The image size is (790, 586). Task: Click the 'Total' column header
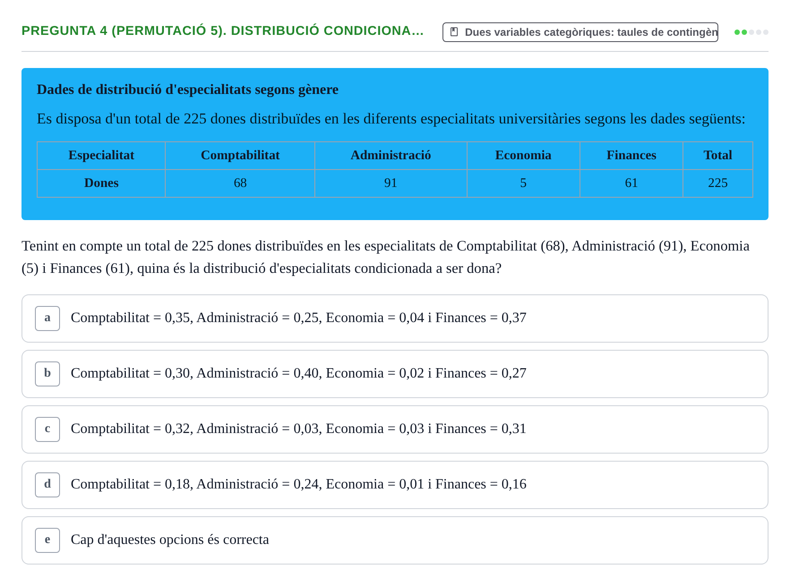tap(717, 156)
